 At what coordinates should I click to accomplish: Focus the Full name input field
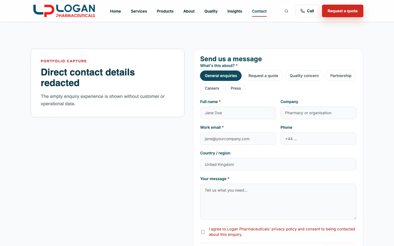coord(238,113)
